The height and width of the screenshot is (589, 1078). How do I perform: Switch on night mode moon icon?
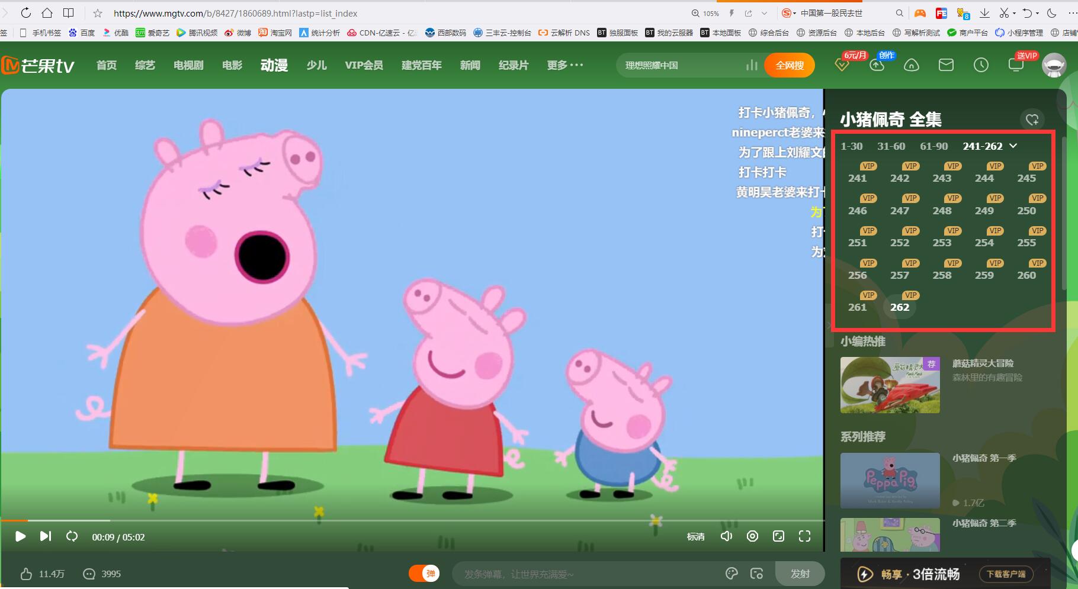coord(1052,13)
